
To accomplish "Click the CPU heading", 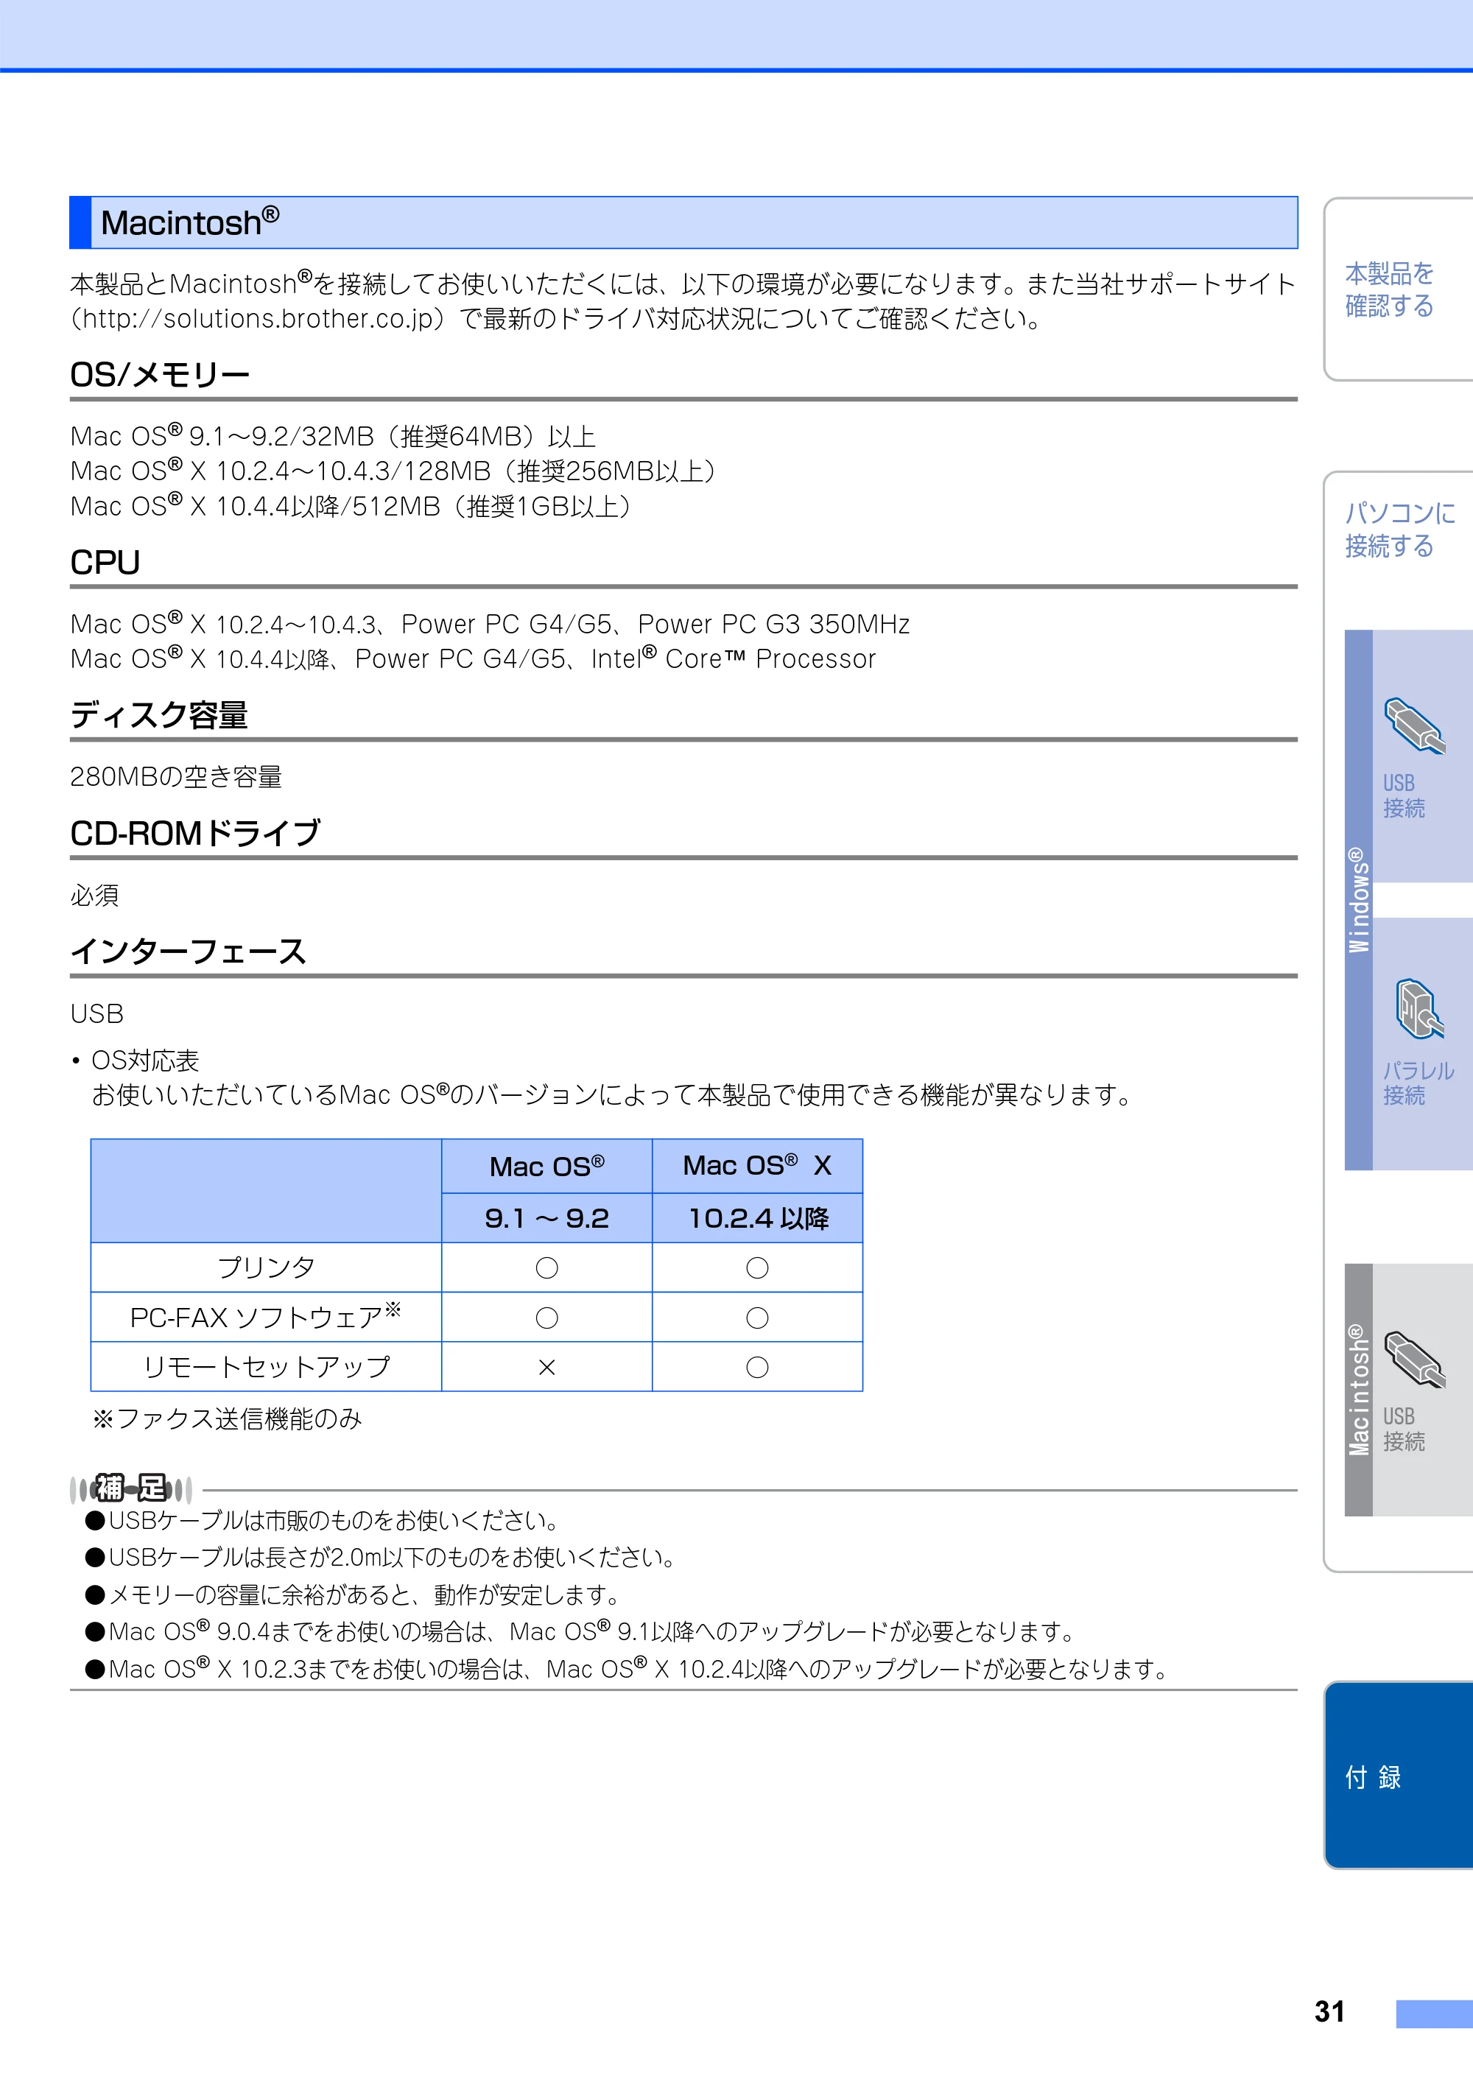I will [105, 562].
